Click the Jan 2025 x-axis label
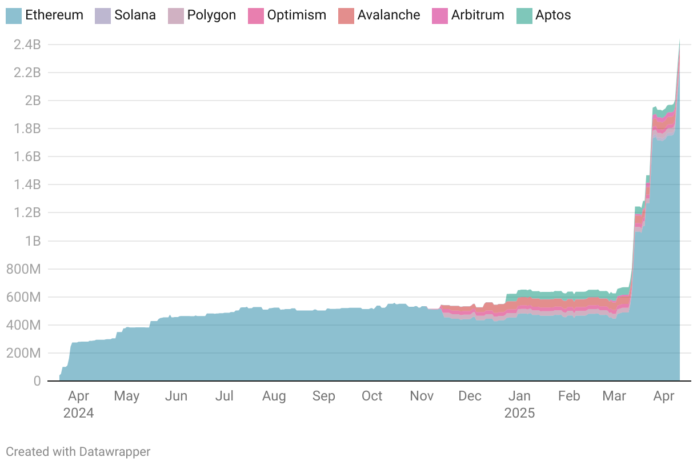Screen dimensions: 697x465 pos(519,404)
